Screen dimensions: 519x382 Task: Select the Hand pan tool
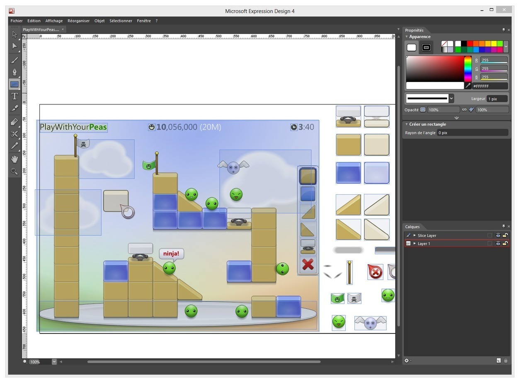15,159
